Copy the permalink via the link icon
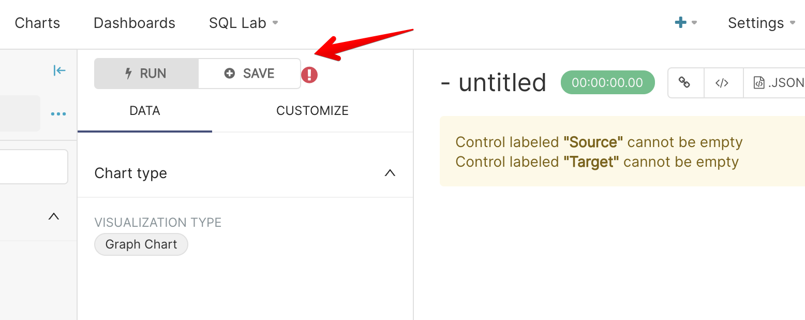Screen dimensions: 805x320 pos(685,83)
